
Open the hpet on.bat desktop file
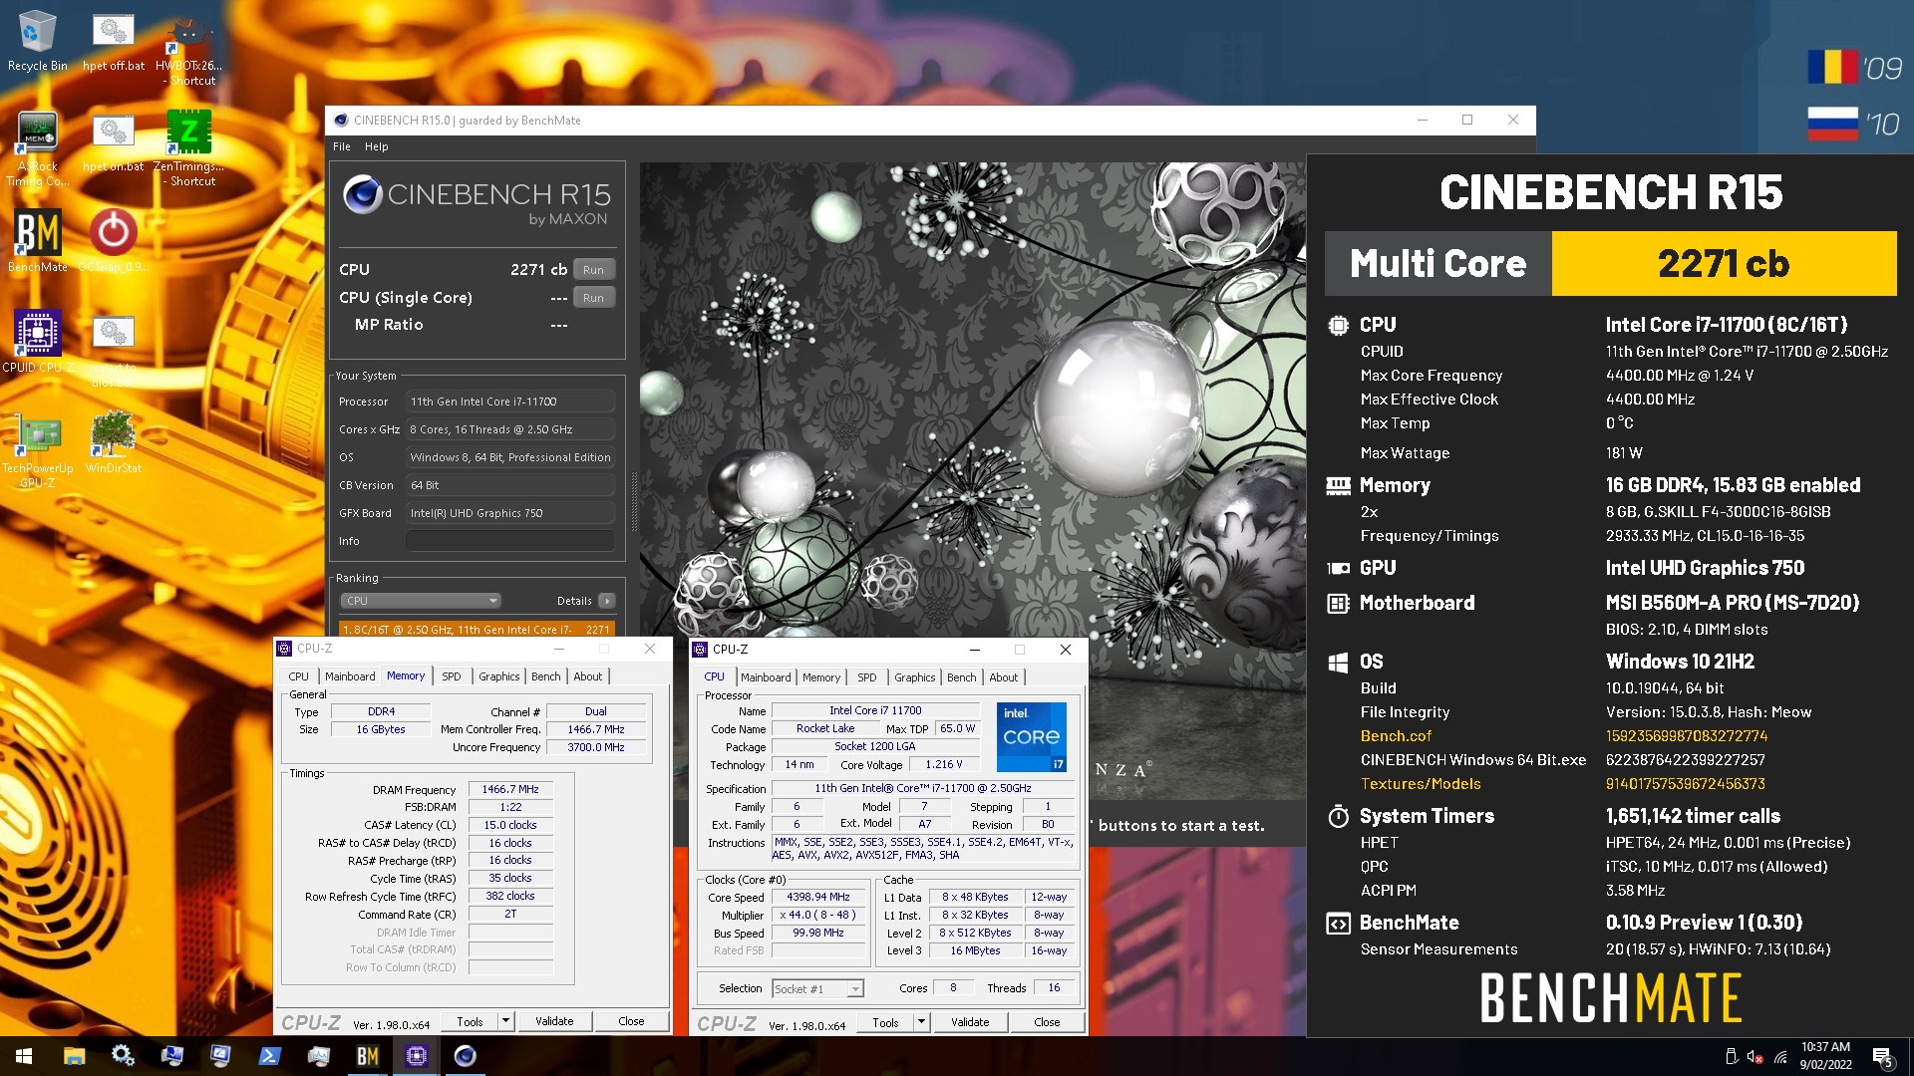[113, 142]
